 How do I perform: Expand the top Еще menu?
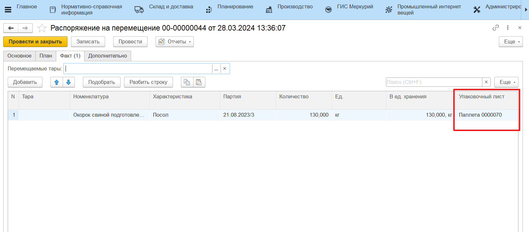(511, 42)
